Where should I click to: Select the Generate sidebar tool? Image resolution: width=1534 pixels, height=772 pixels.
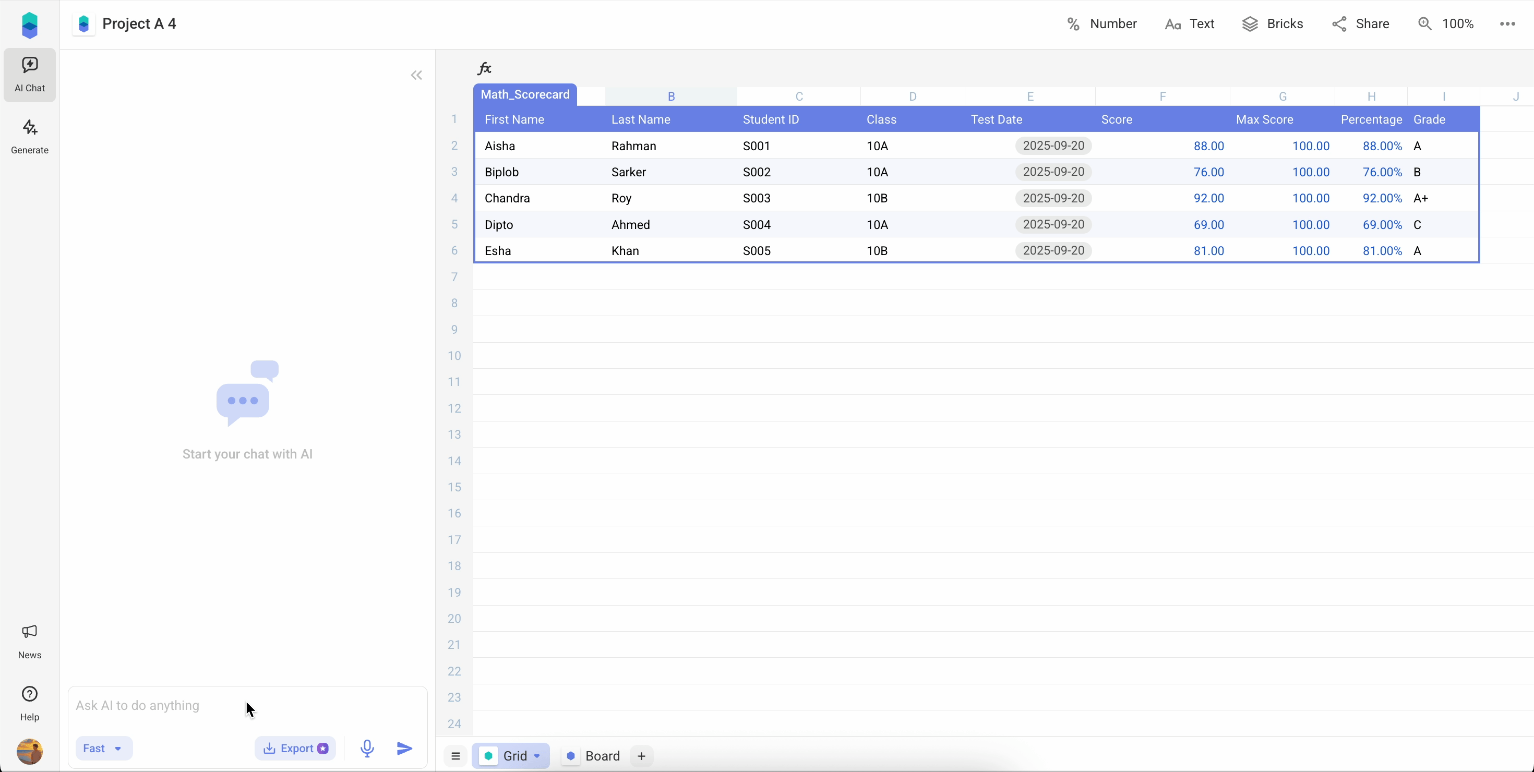pyautogui.click(x=30, y=137)
